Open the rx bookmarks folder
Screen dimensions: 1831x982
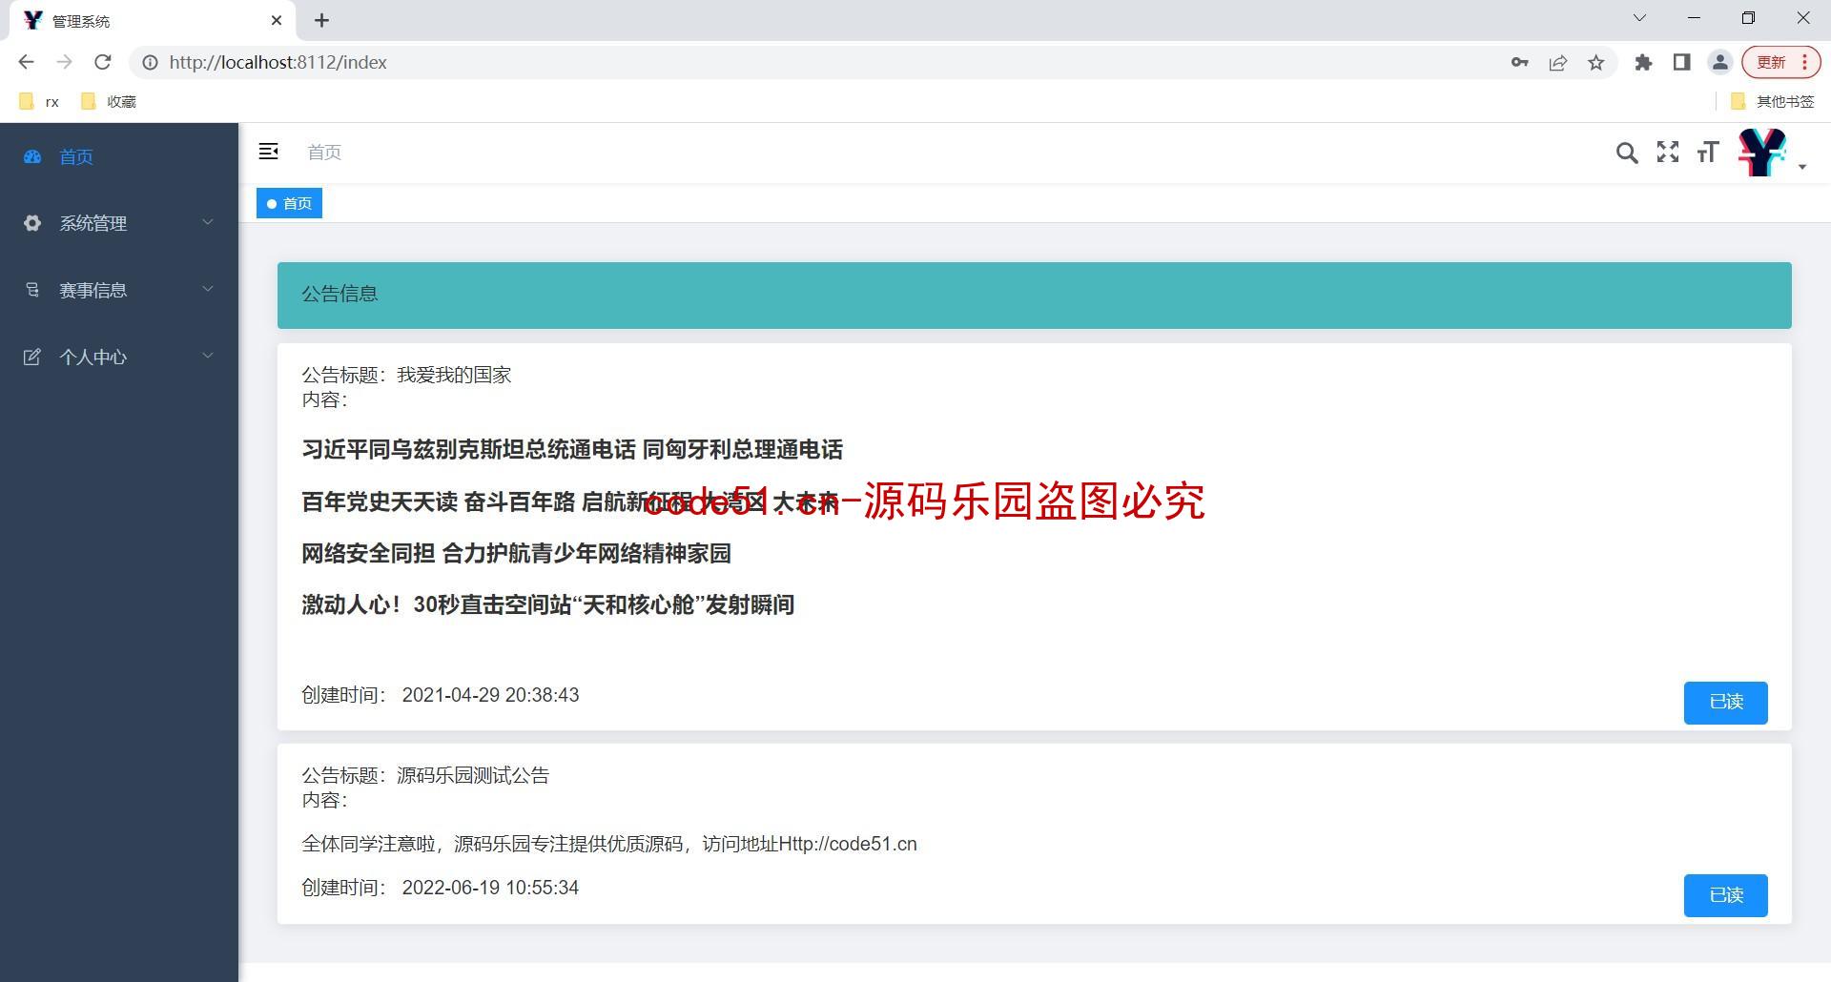(x=39, y=101)
